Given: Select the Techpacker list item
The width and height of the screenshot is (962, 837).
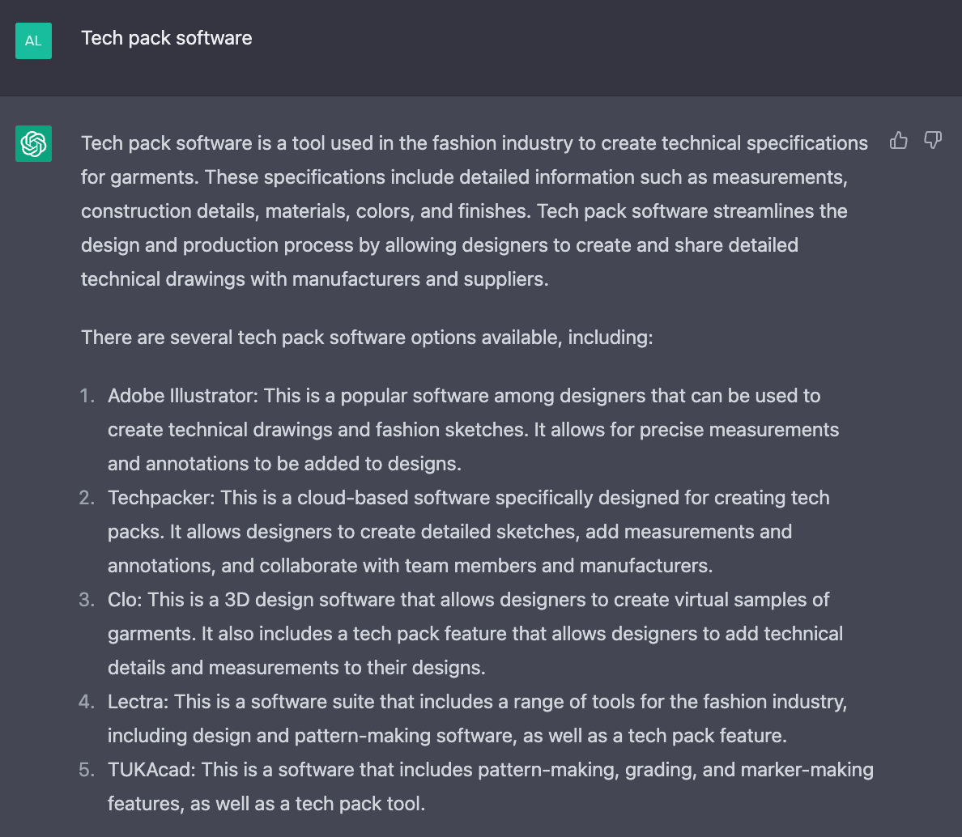Looking at the screenshot, I should (x=468, y=532).
